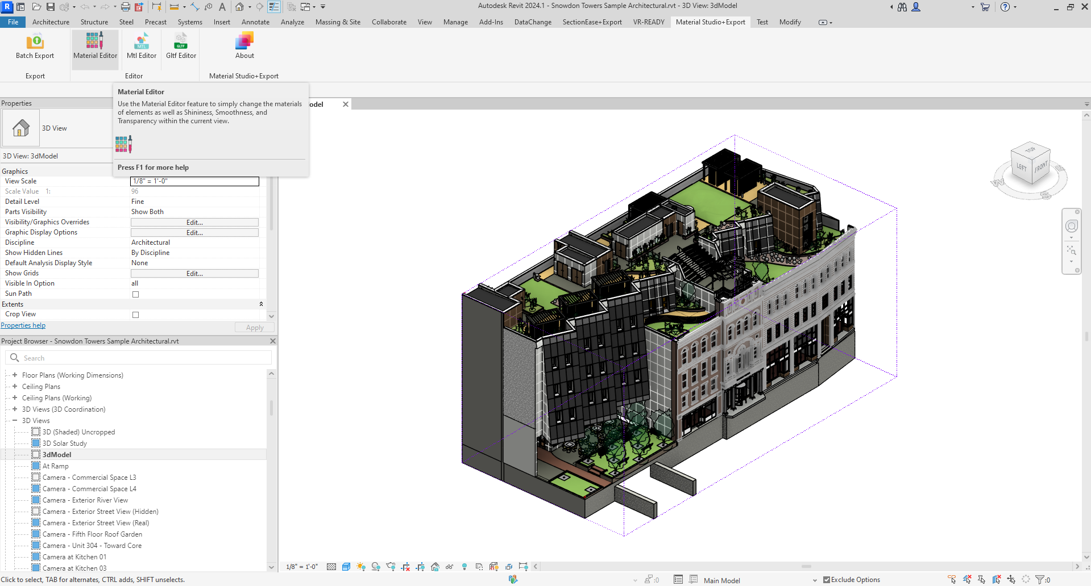
Task: Click the About icon in ribbon
Action: coord(244,46)
